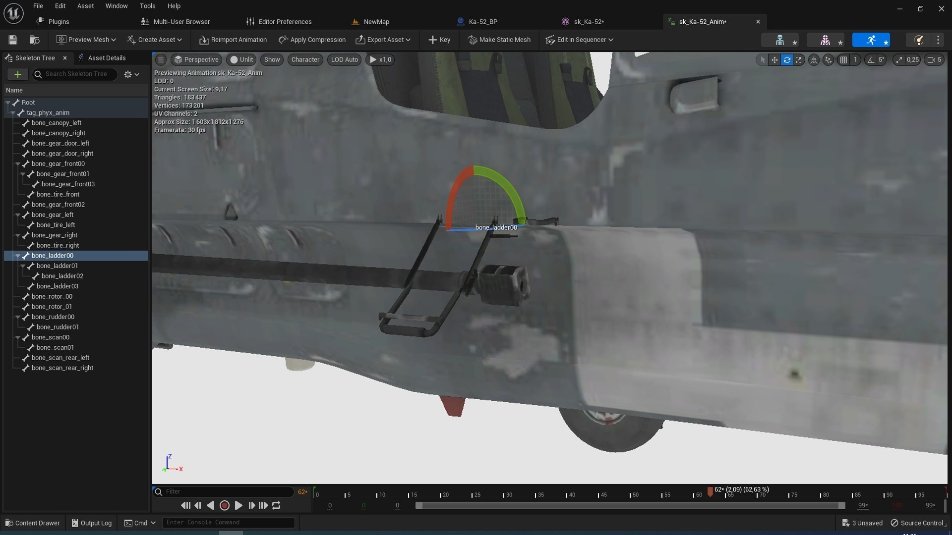952x535 pixels.
Task: Open the Create Asset dropdown
Action: click(154, 40)
